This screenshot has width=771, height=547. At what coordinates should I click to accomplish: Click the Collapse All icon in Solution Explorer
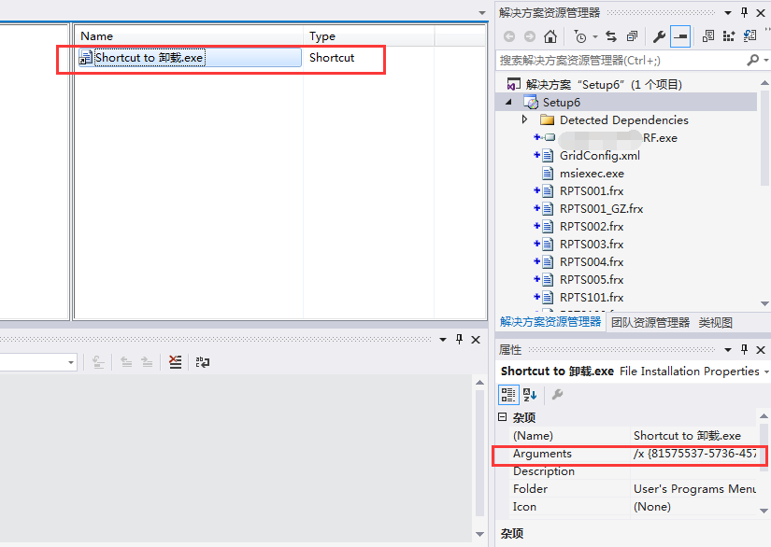point(632,36)
